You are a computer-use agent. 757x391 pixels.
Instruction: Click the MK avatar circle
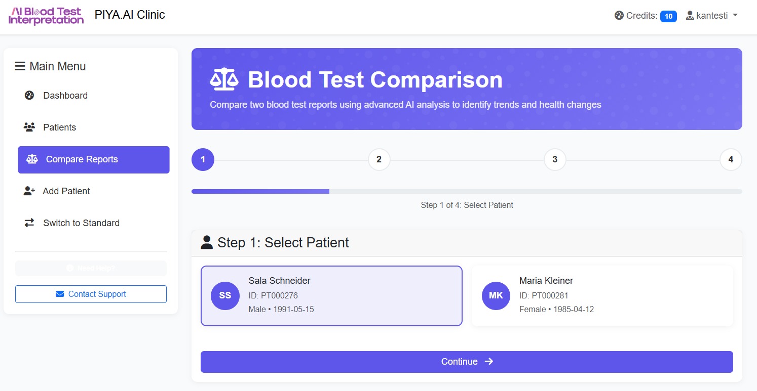point(496,296)
